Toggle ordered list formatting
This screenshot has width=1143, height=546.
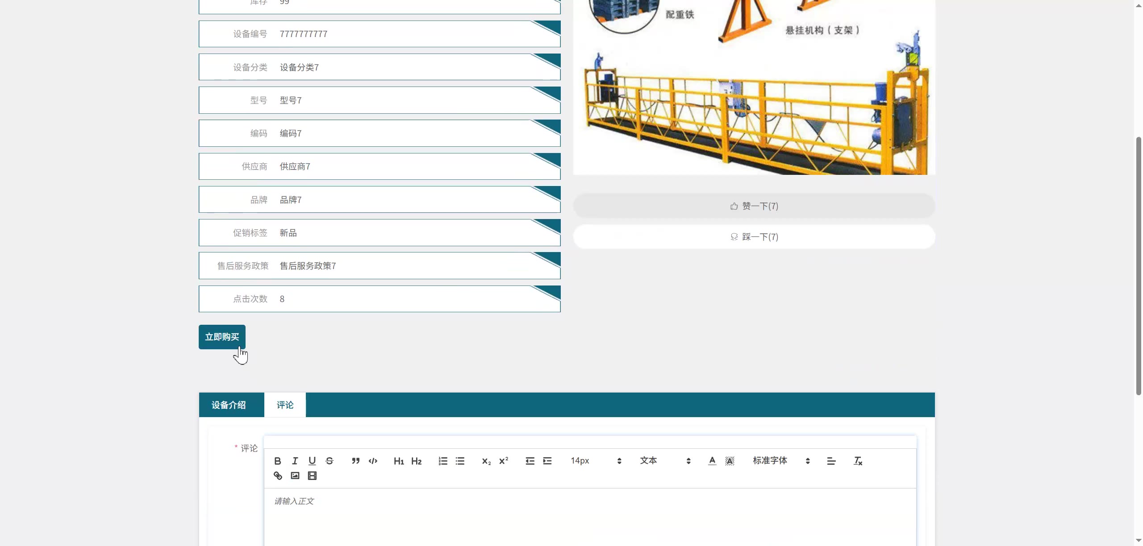[x=442, y=461]
